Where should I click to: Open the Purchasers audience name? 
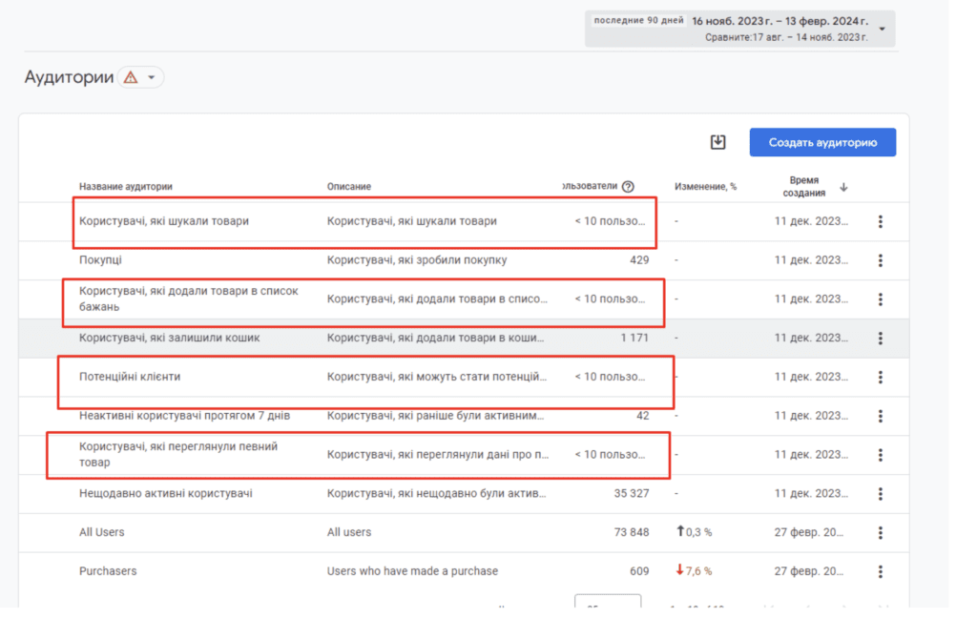[x=108, y=570]
